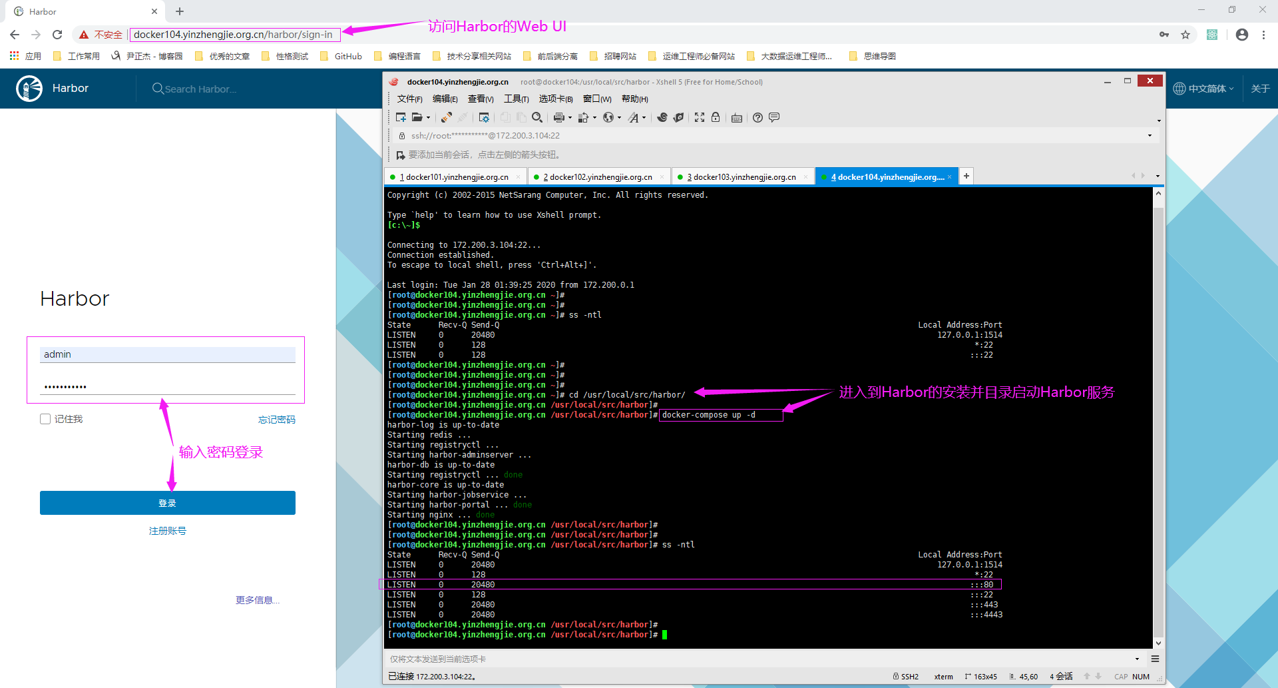
Task: Expand the encoding globe dropdown arrow
Action: click(x=619, y=118)
